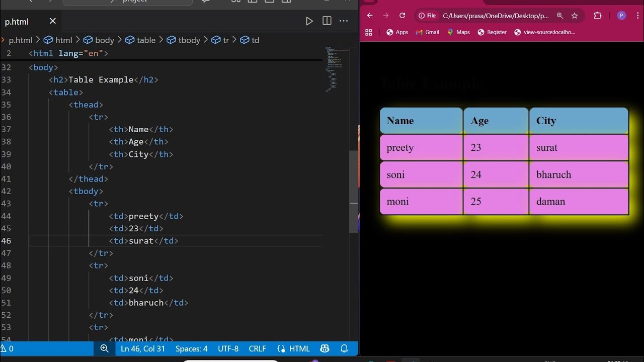Viewport: 644px width, 362px height.
Task: Open the view-source:localho... bookmark
Action: (x=544, y=32)
